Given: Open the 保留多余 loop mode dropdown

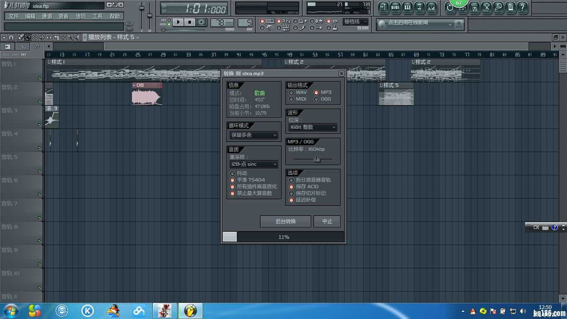Looking at the screenshot, I should click(x=254, y=135).
